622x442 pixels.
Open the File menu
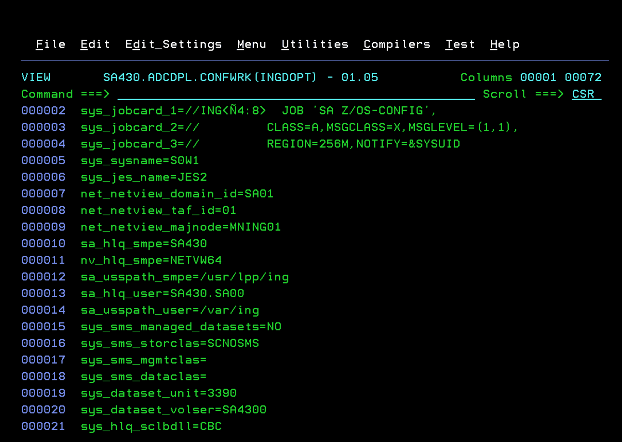[x=50, y=44]
